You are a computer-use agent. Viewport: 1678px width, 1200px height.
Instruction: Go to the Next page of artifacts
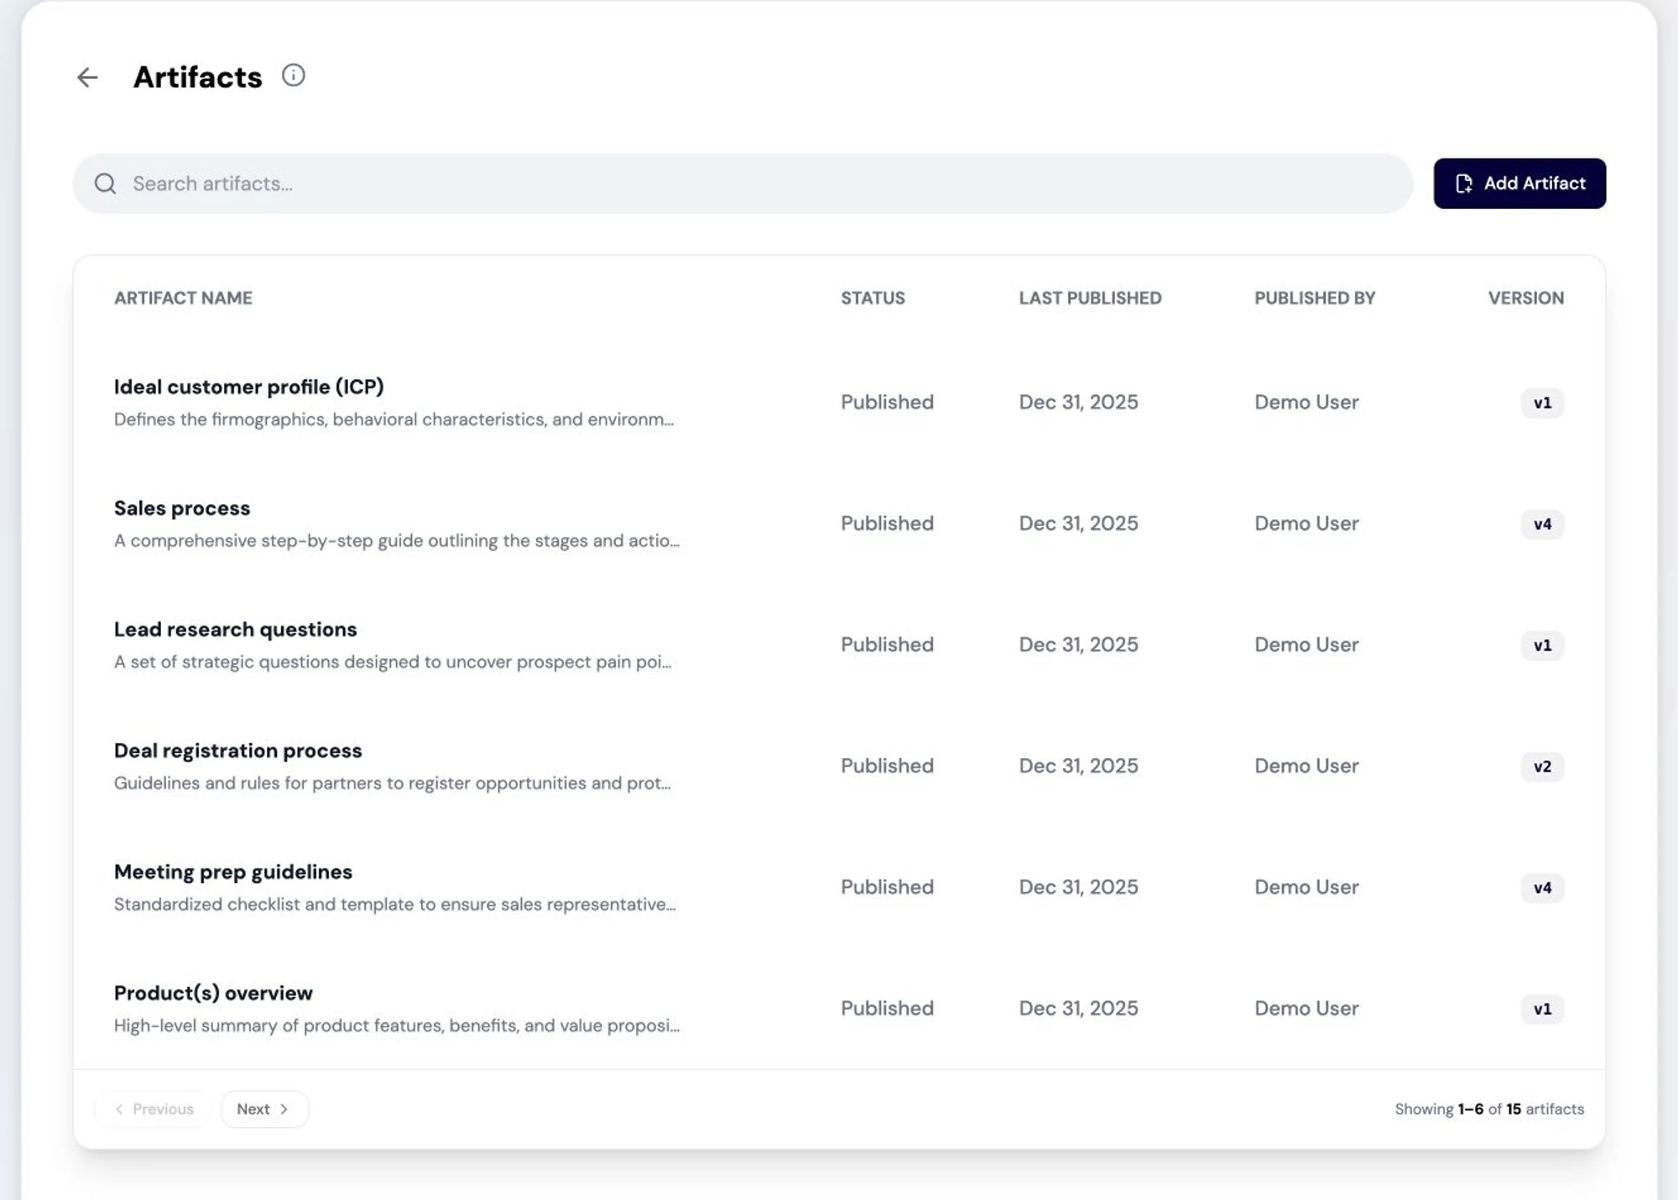point(264,1109)
